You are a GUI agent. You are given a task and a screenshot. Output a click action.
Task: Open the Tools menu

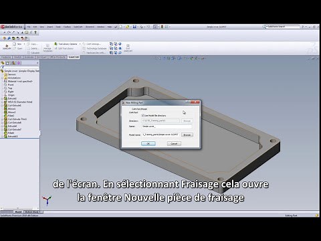pos(58,27)
